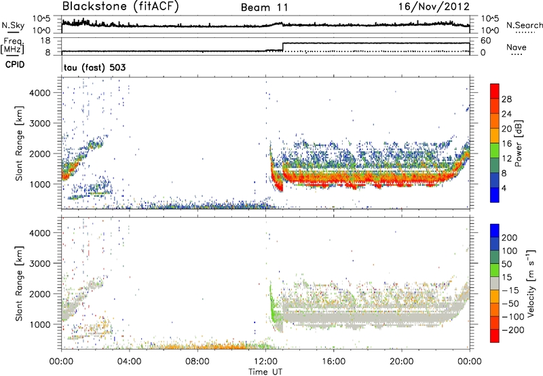The image size is (543, 376).
Task: Click the "2000" tick in the power panel
Action: click(x=40, y=153)
